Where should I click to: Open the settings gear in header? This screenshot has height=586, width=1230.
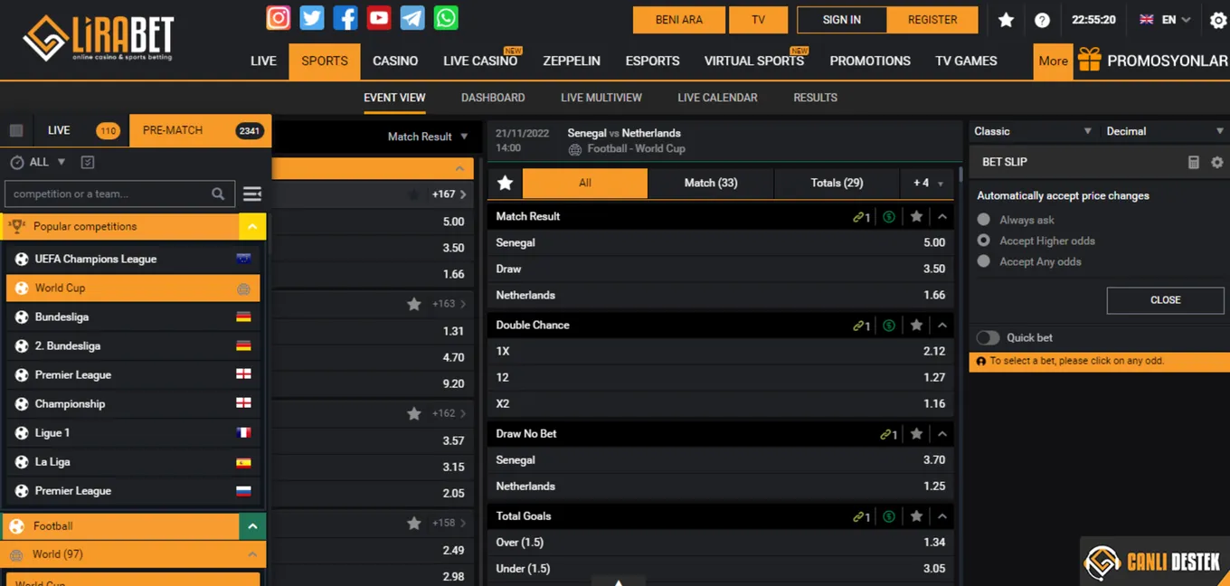(1218, 20)
